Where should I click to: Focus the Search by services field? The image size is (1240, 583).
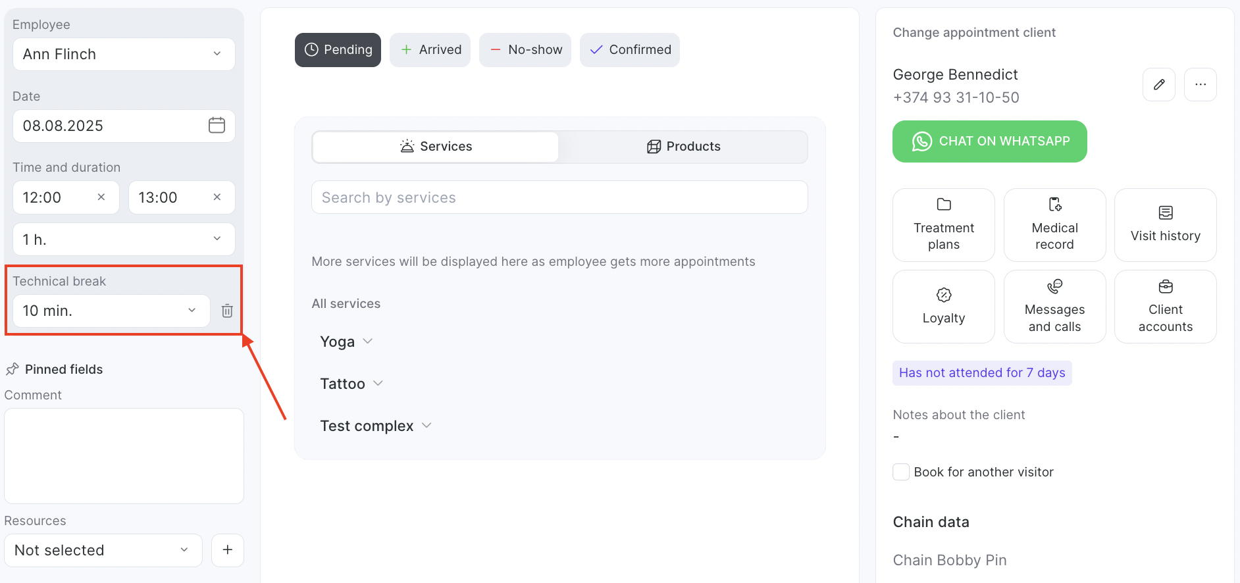(559, 197)
